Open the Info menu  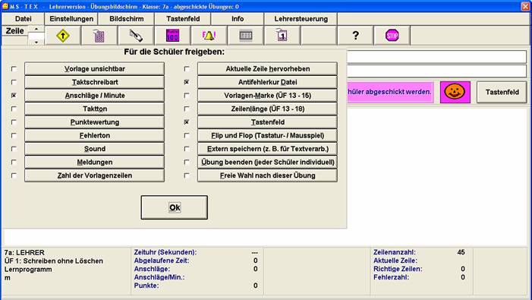(x=238, y=19)
